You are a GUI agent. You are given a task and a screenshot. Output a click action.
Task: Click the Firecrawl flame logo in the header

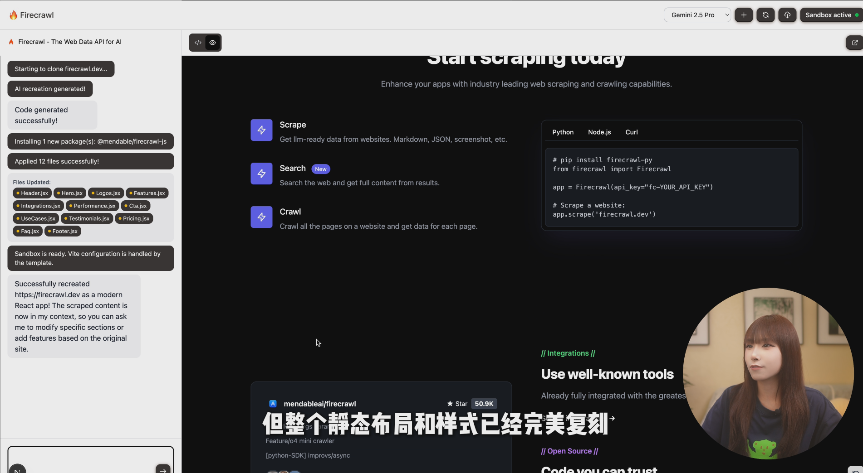click(14, 14)
